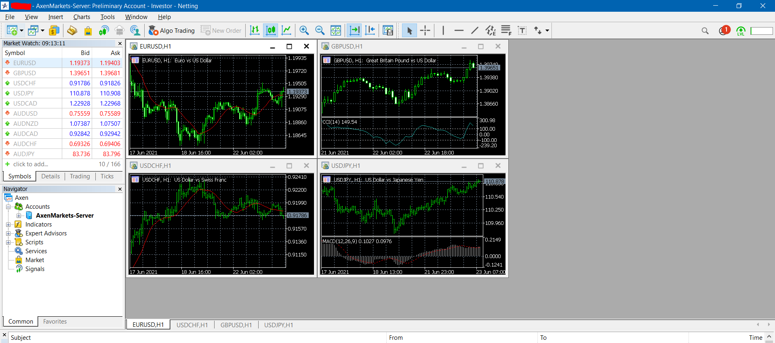Open the new chart dropdown arrow
Viewport: 775px width, 343px height.
pos(21,31)
